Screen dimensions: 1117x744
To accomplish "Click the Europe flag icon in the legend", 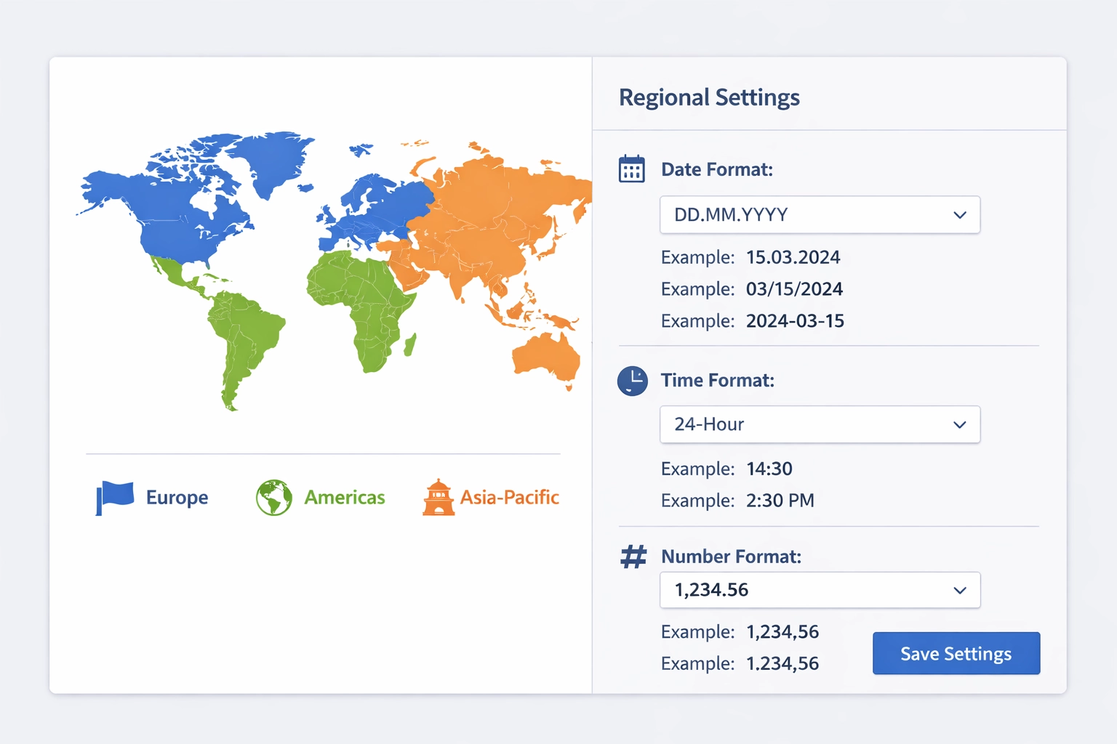I will [x=115, y=498].
